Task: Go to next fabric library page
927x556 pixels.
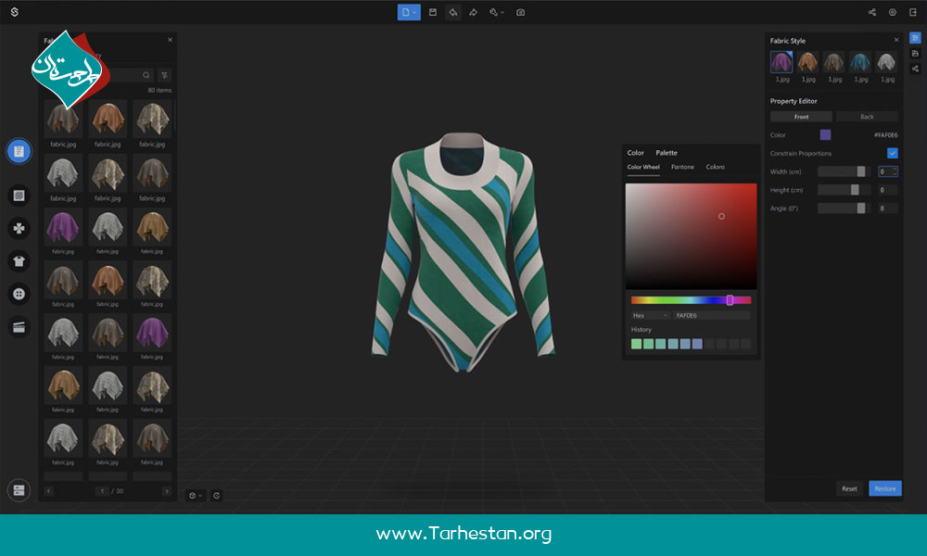Action: coord(167,491)
